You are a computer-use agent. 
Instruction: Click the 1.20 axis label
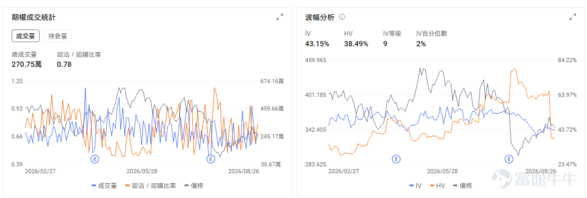click(17, 81)
